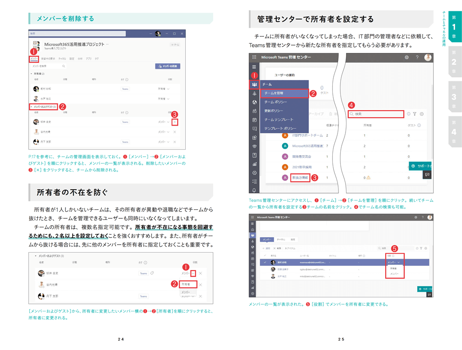Open the Teams apps icon in upper admin sidebar
Screen dimensions: 462x350
pyautogui.click(x=254, y=137)
